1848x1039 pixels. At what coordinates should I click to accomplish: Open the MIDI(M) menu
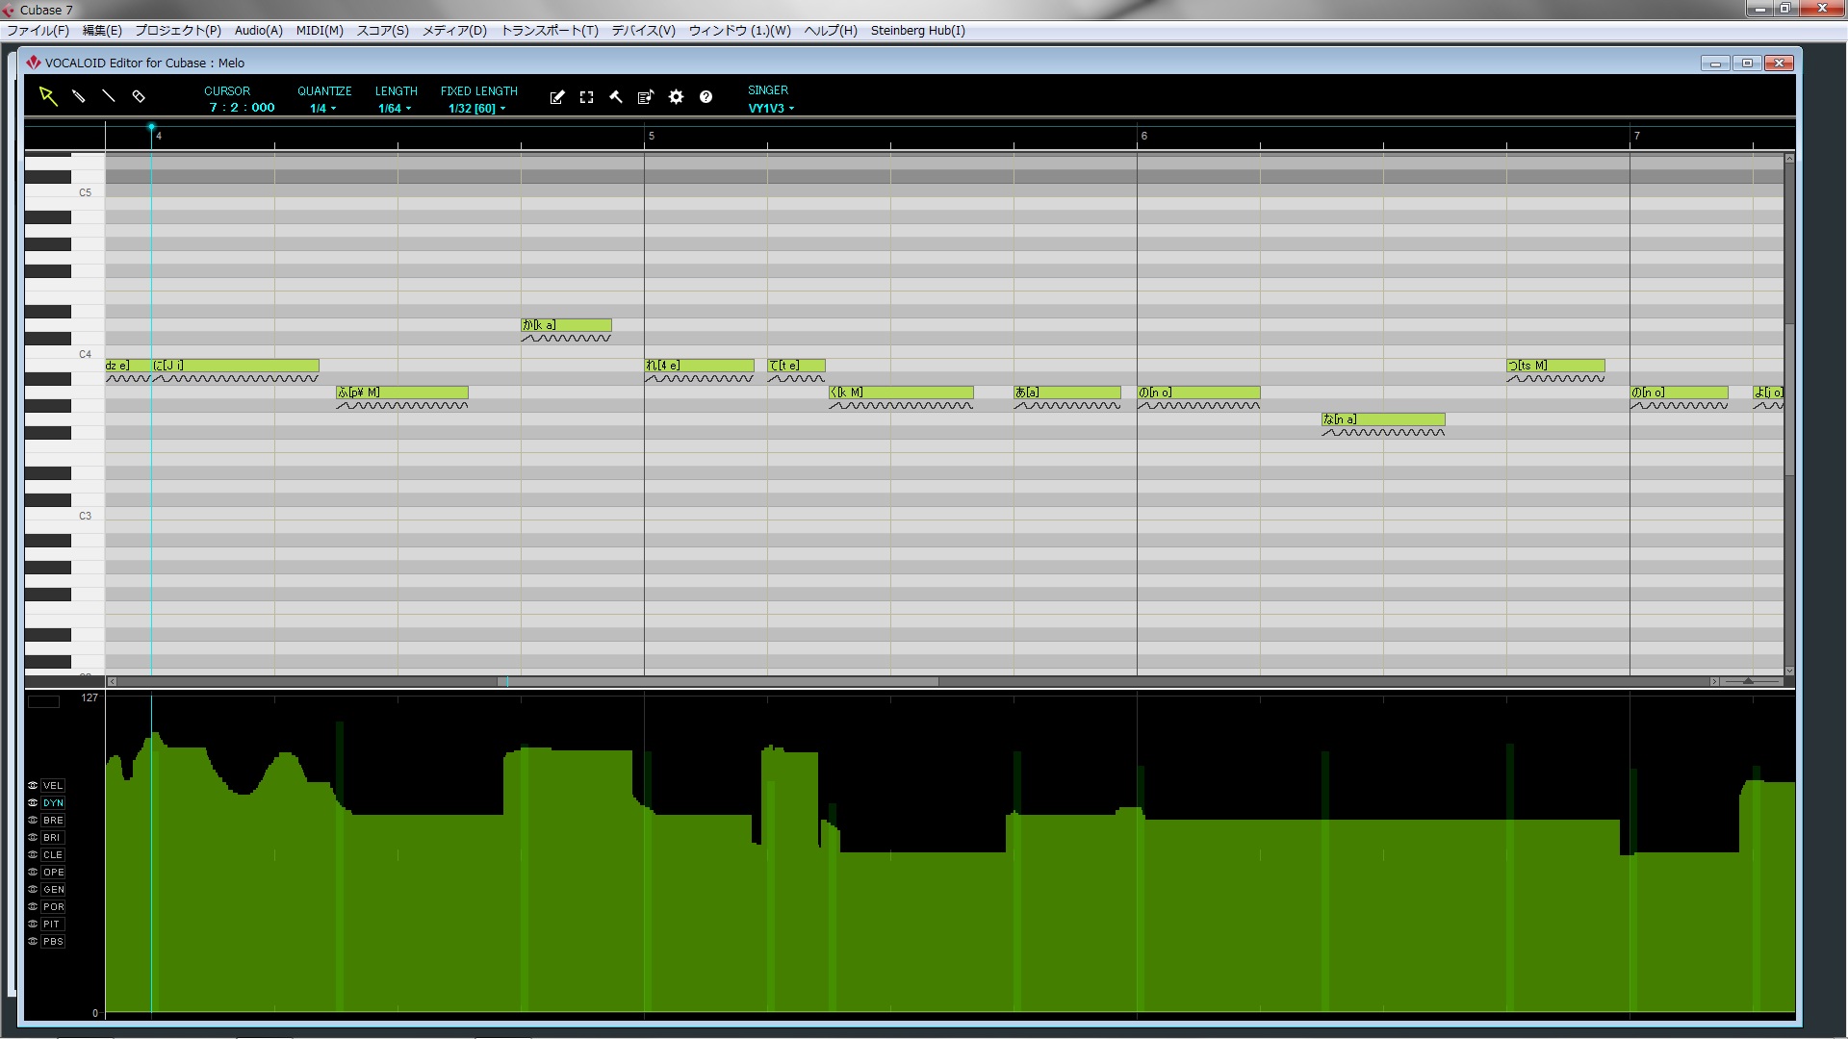(x=320, y=31)
